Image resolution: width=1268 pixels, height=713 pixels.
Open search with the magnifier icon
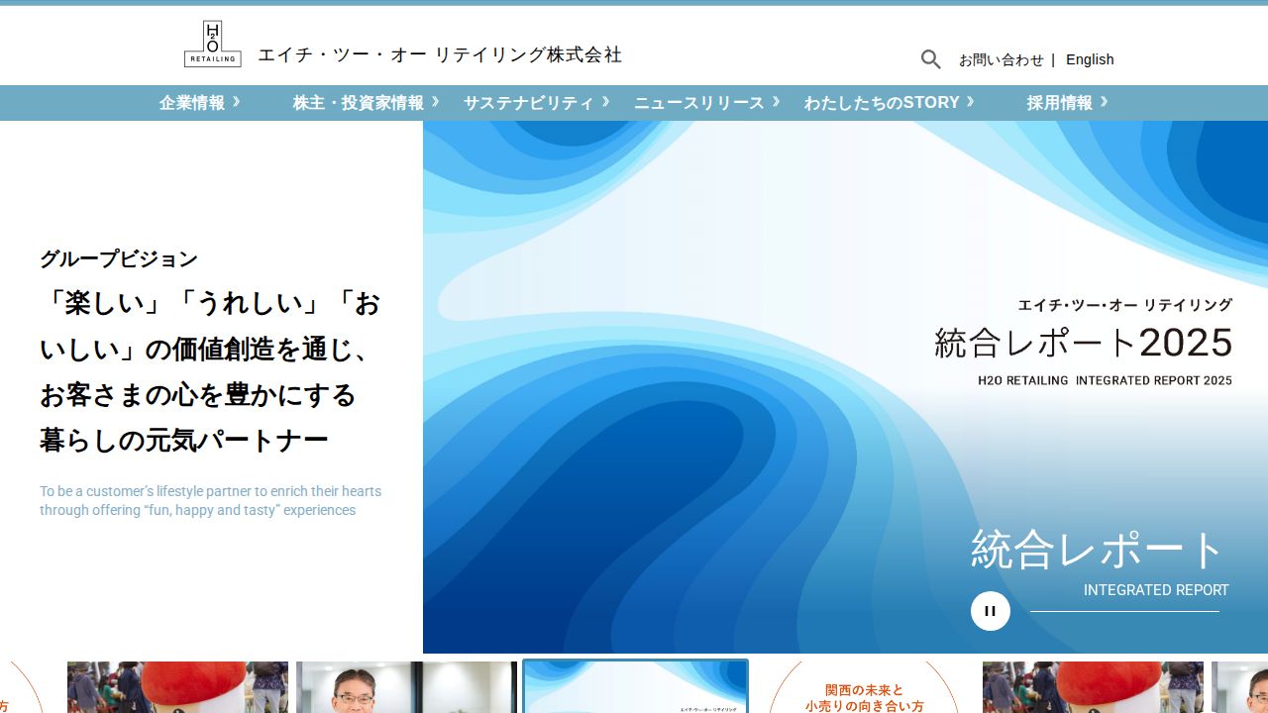(x=930, y=59)
